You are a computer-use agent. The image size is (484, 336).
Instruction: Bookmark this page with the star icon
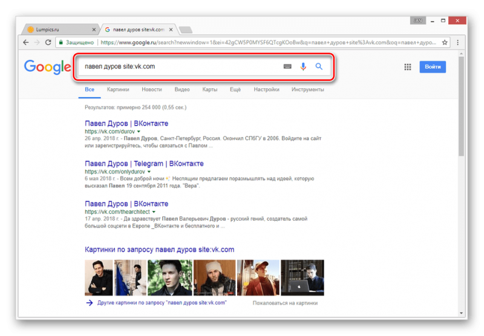445,42
